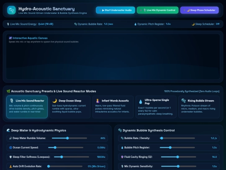Select the Ultra-Sparse Single Pop preset

pyautogui.click(x=156, y=107)
